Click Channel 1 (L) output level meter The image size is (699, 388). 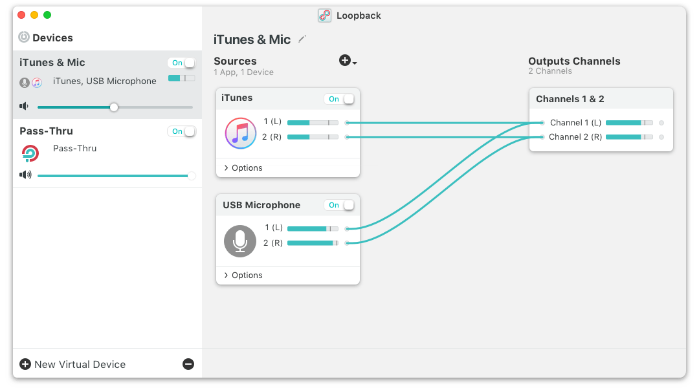629,122
